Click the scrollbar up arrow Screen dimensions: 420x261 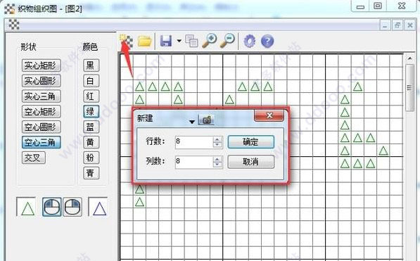(x=409, y=58)
